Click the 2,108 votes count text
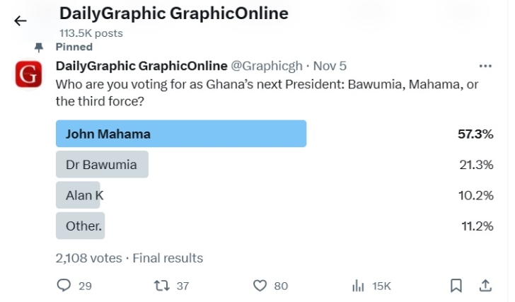The height and width of the screenshot is (302, 515). tap(88, 258)
